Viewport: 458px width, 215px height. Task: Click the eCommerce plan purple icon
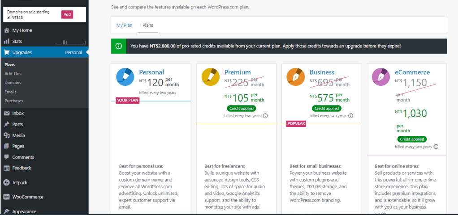[x=381, y=77]
